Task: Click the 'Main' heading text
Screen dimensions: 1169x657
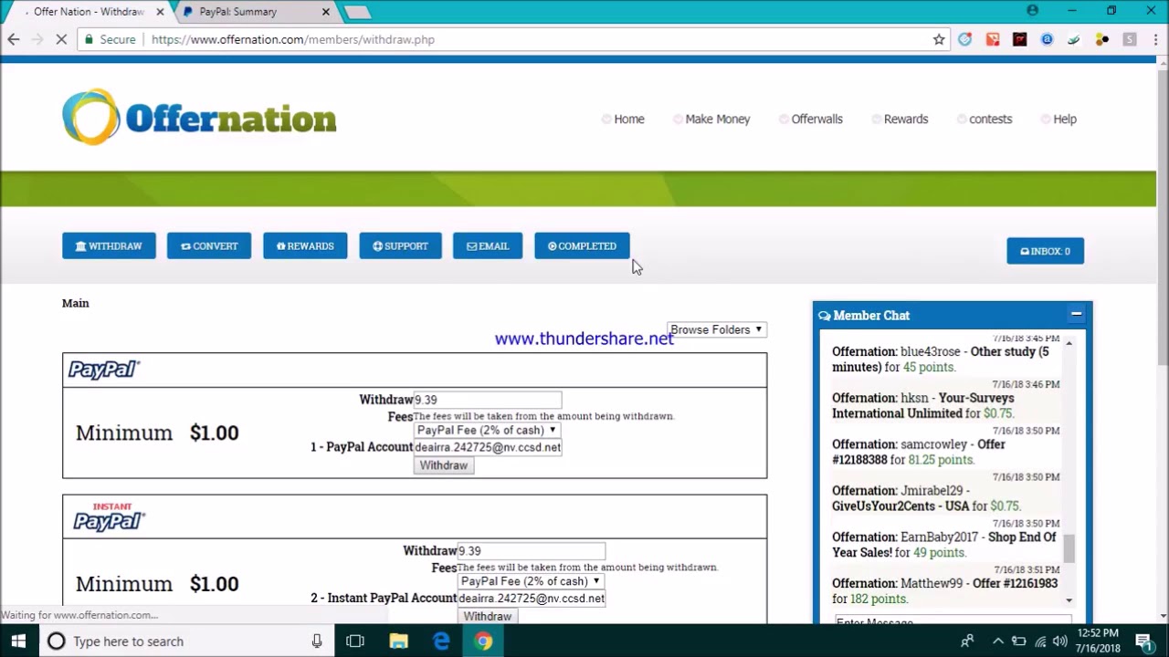Action: [x=76, y=303]
